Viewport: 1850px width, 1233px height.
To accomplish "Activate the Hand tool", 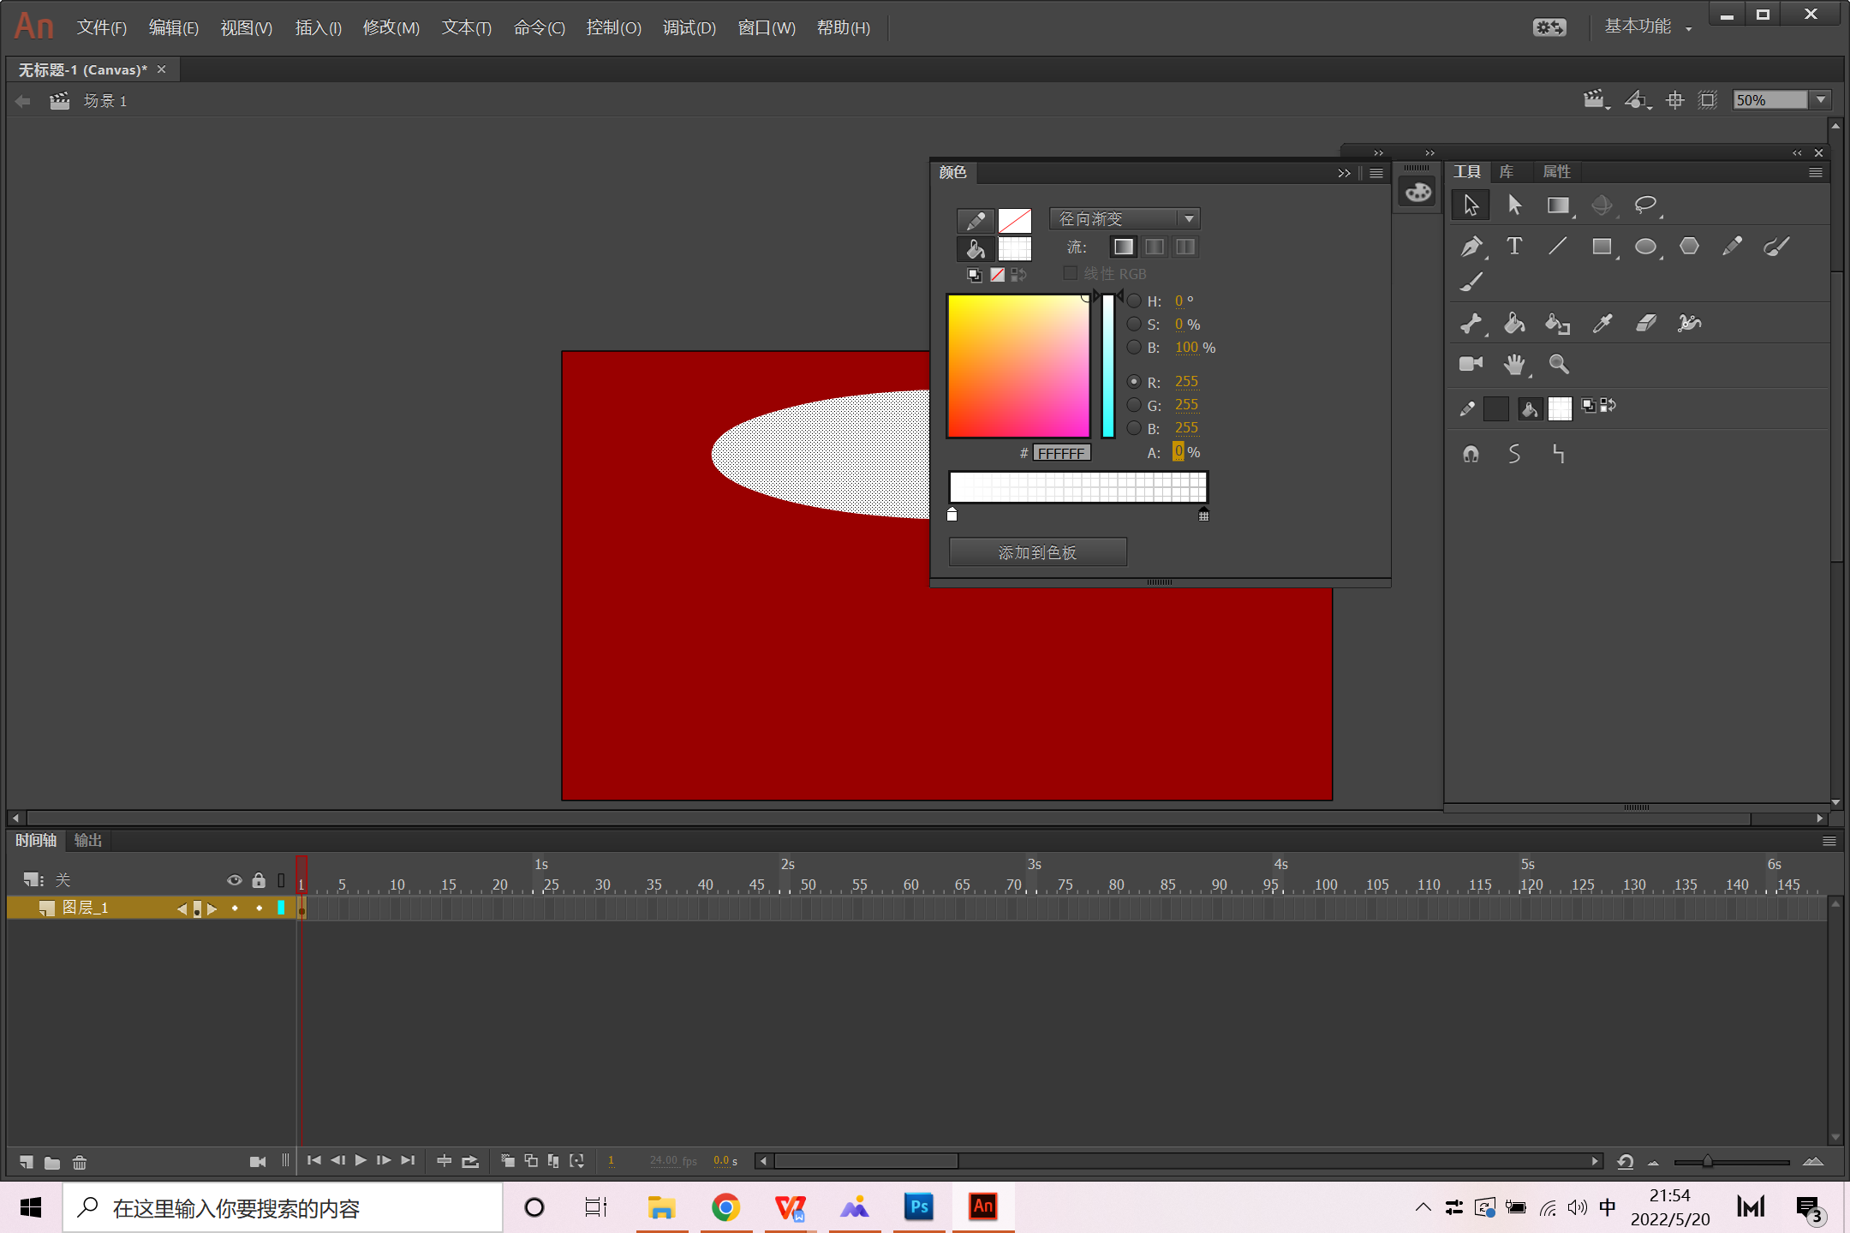I will point(1514,365).
